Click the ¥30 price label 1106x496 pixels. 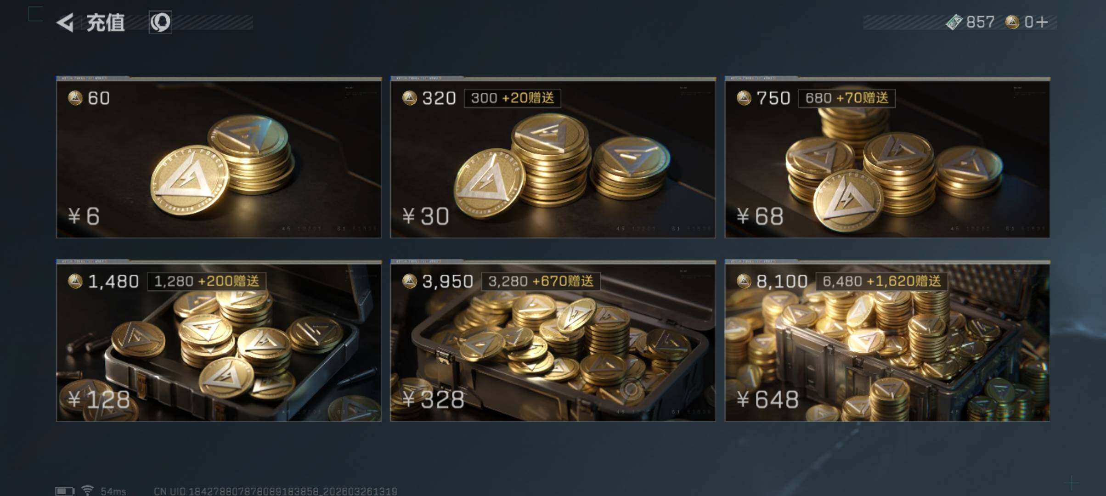[426, 216]
